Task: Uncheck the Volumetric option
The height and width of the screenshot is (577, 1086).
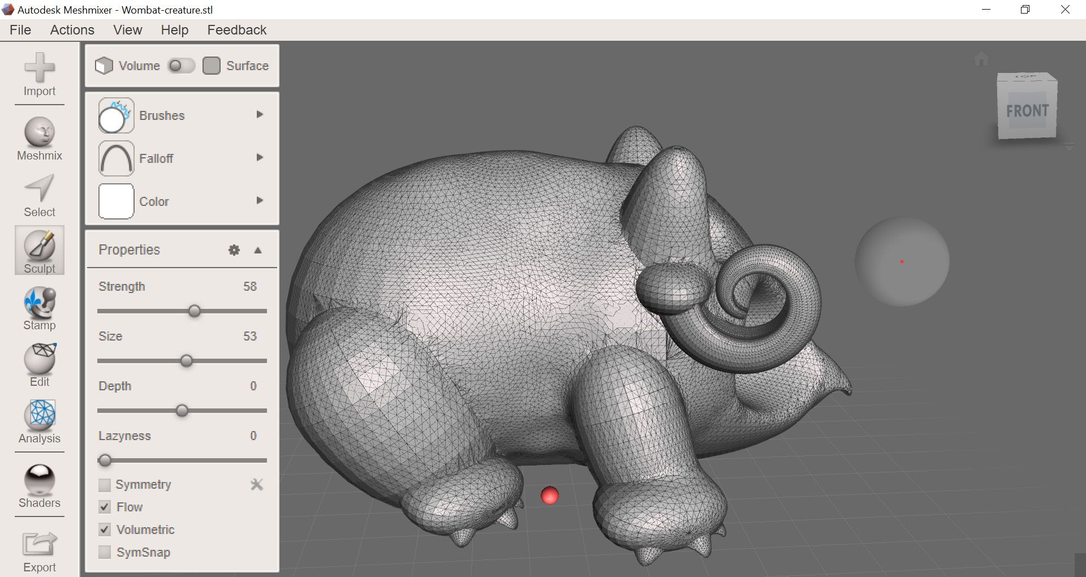Action: [x=105, y=530]
